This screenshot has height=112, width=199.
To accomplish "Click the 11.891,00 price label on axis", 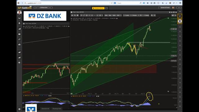I will 174,29.
